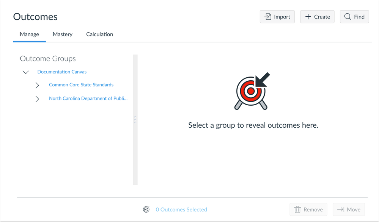Image resolution: width=379 pixels, height=222 pixels.
Task: Click the Import outcomes button
Action: click(x=277, y=17)
